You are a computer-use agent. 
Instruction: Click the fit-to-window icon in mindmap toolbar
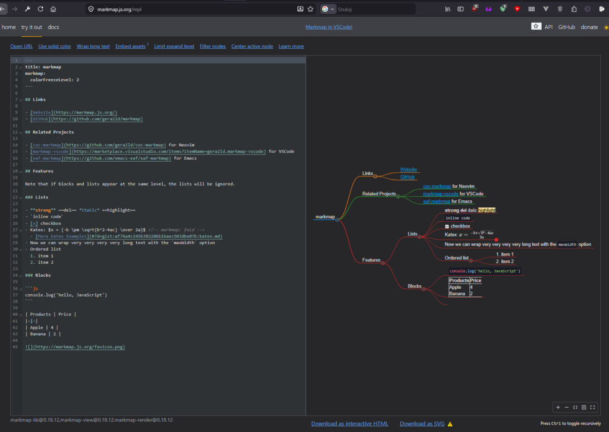pyautogui.click(x=575, y=407)
